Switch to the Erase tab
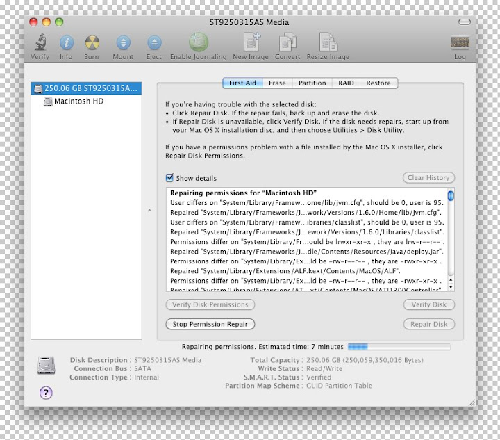 tap(277, 83)
